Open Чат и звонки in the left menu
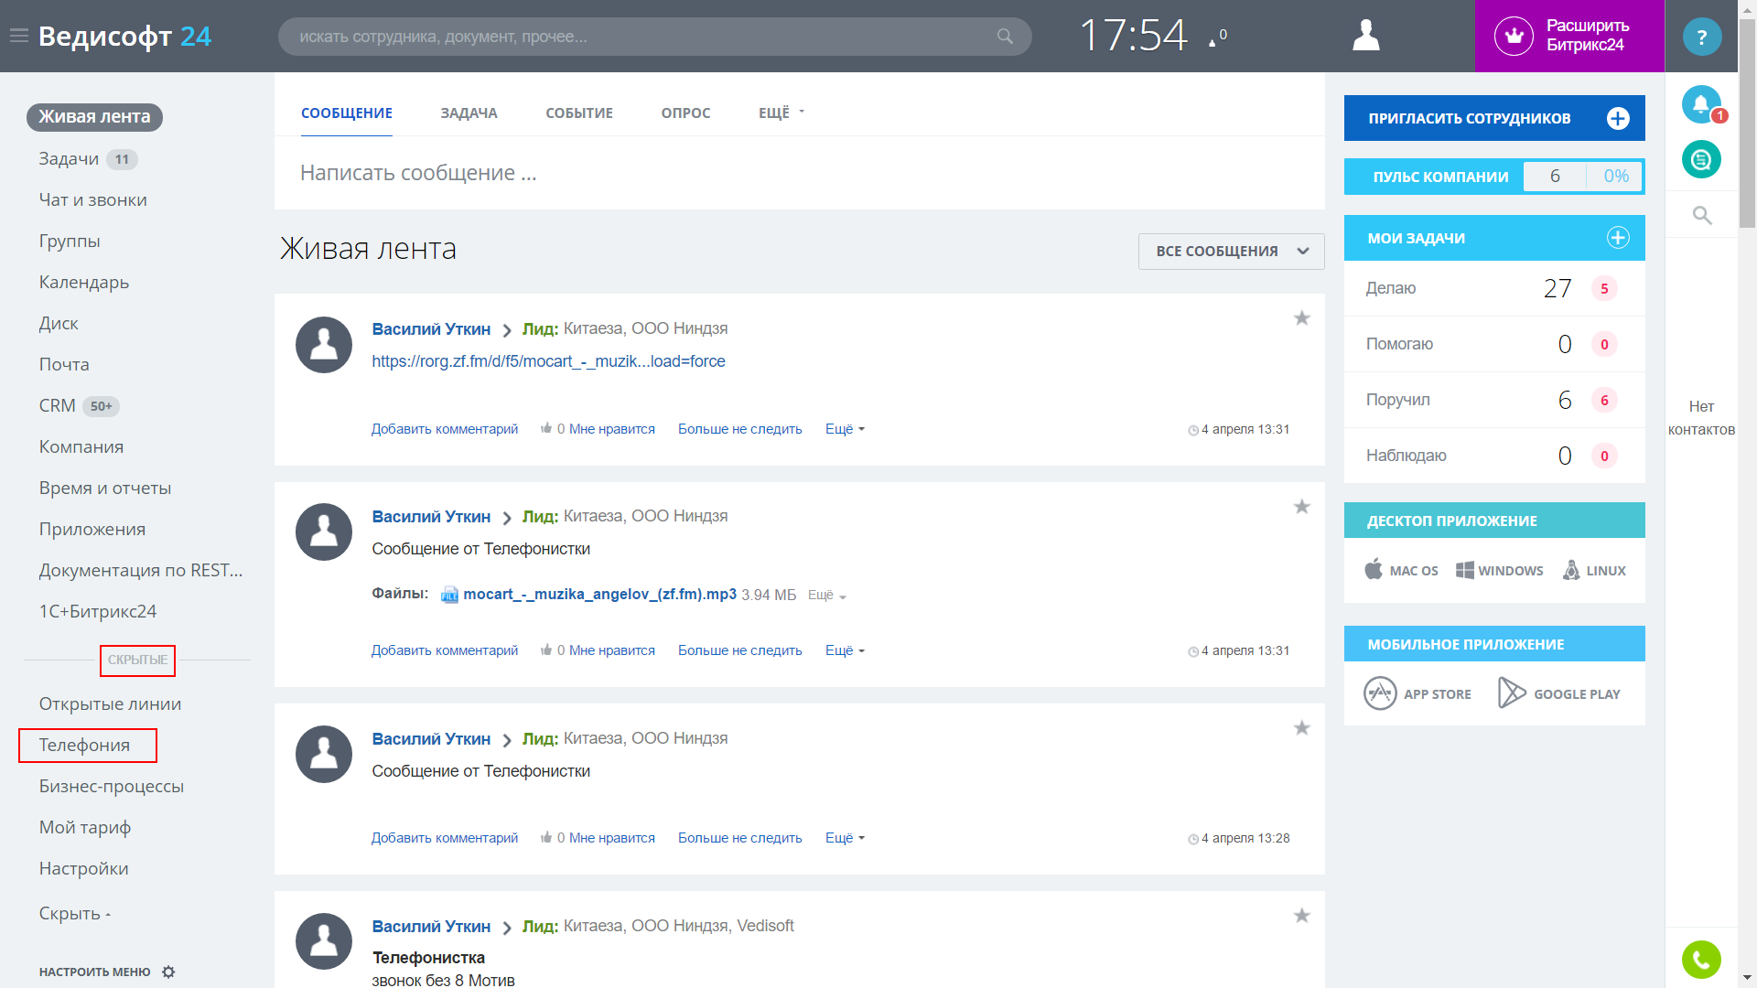The image size is (1757, 988). pyautogui.click(x=92, y=199)
